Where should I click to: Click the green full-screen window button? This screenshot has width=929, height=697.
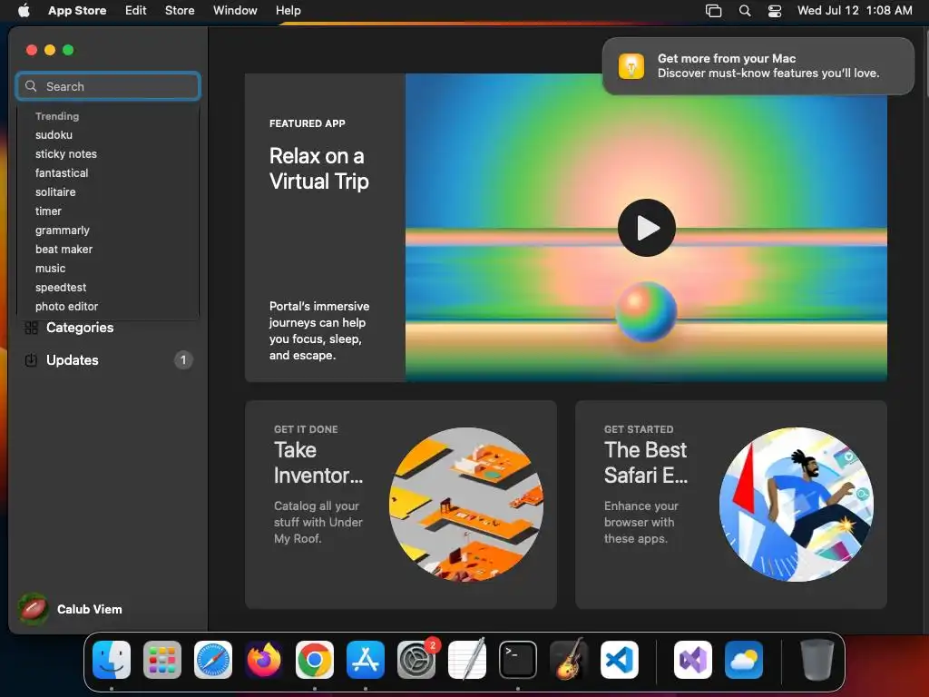68,50
